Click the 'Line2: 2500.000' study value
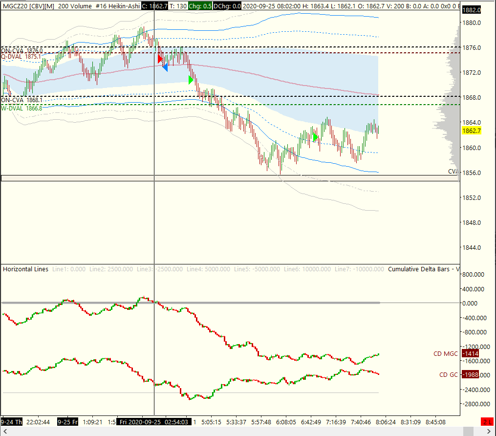Screen dimensions: 496x436 [x=111, y=269]
